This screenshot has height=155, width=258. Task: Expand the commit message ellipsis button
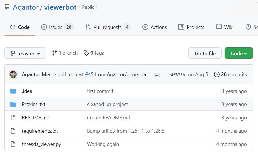pos(156,75)
